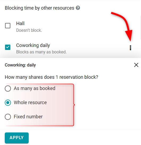This screenshot has width=141, height=145.
Task: Click the Hall resource name text
Action: (20, 23)
